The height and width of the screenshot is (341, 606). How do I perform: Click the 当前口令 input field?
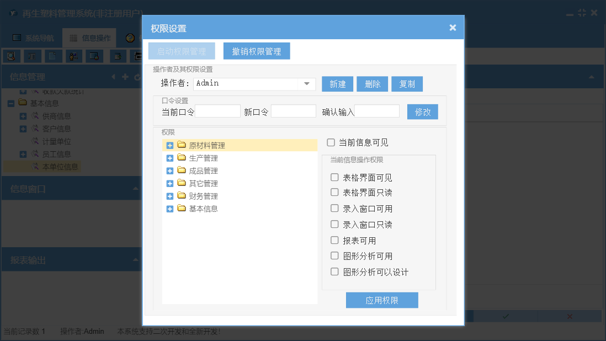click(217, 111)
